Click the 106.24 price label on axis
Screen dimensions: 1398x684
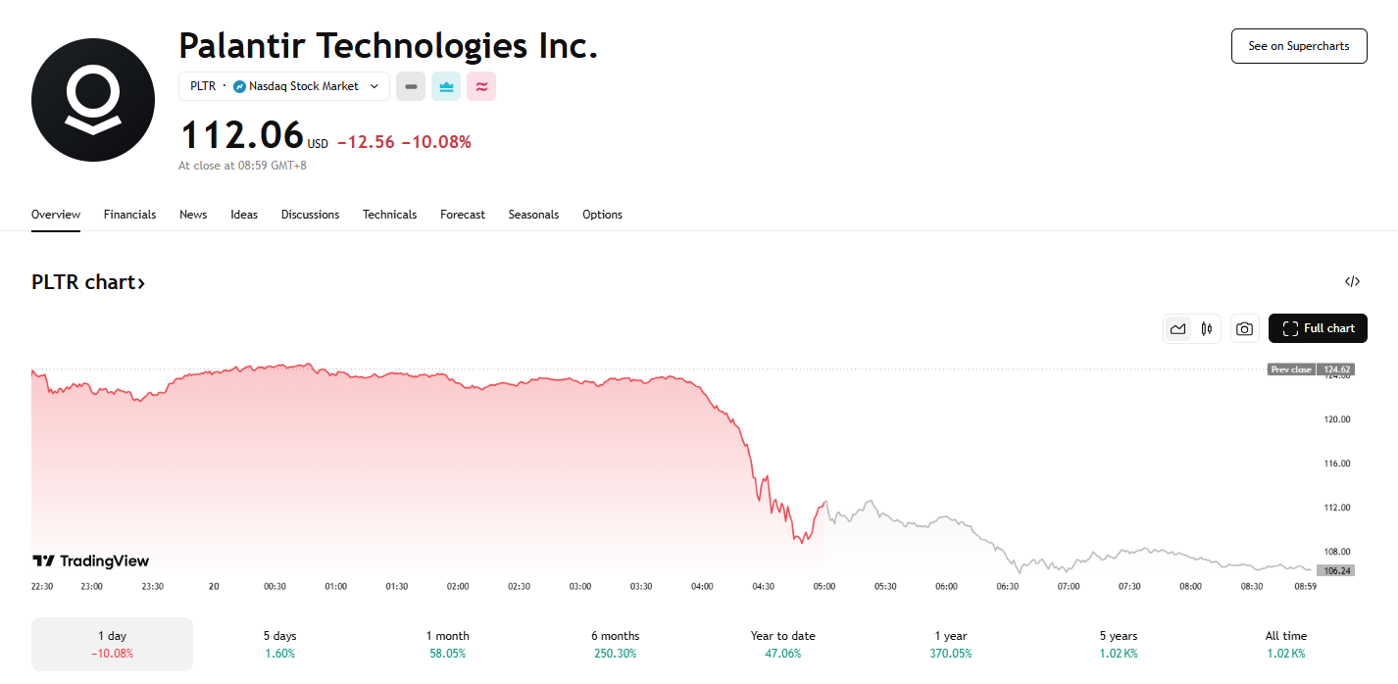(1337, 570)
